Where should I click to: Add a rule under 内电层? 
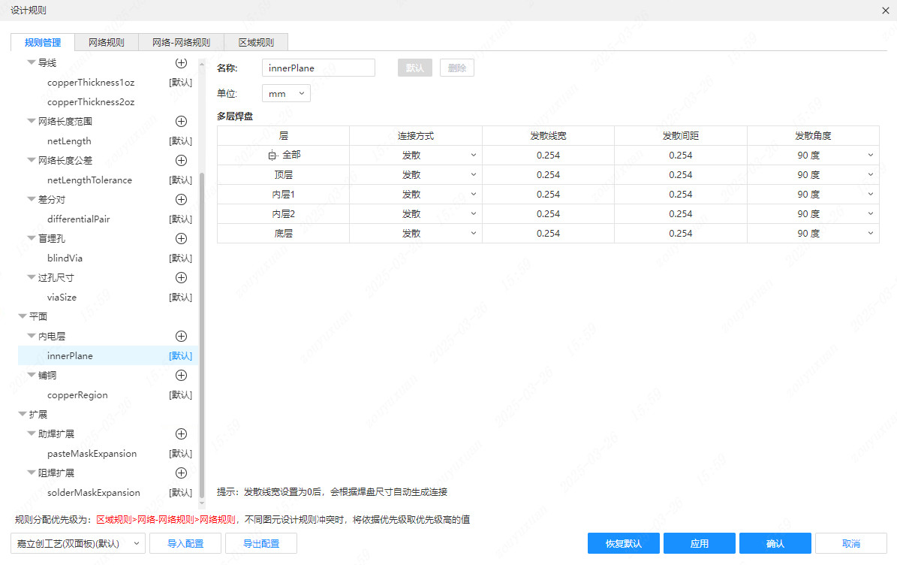pyautogui.click(x=181, y=336)
